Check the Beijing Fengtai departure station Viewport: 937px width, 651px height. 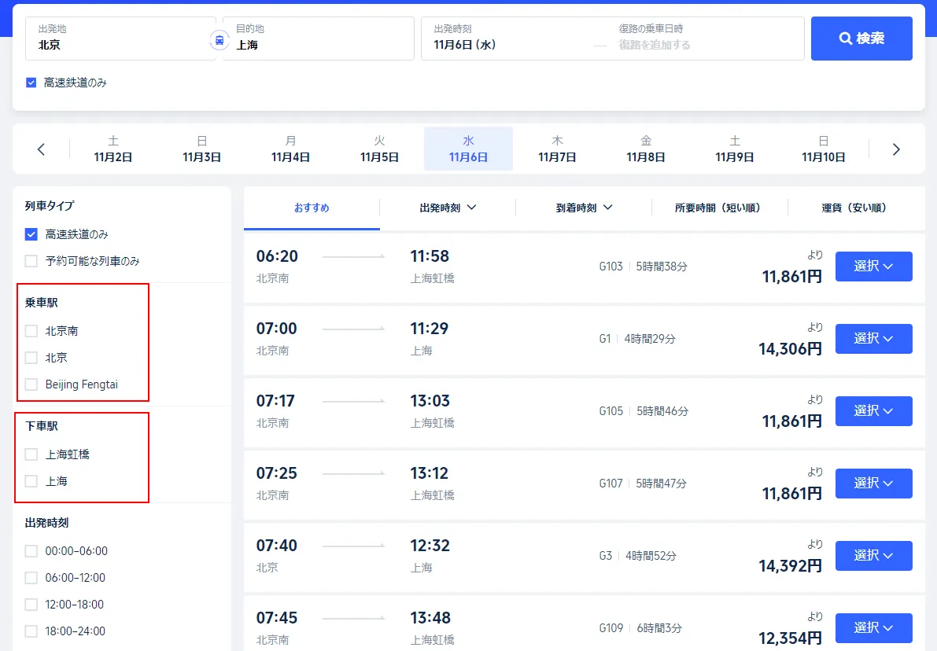pos(31,384)
